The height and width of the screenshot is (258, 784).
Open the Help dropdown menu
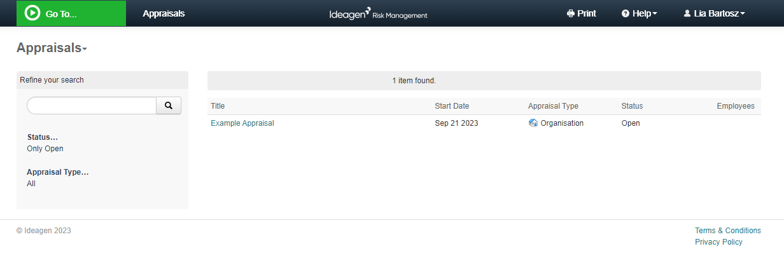click(x=640, y=13)
